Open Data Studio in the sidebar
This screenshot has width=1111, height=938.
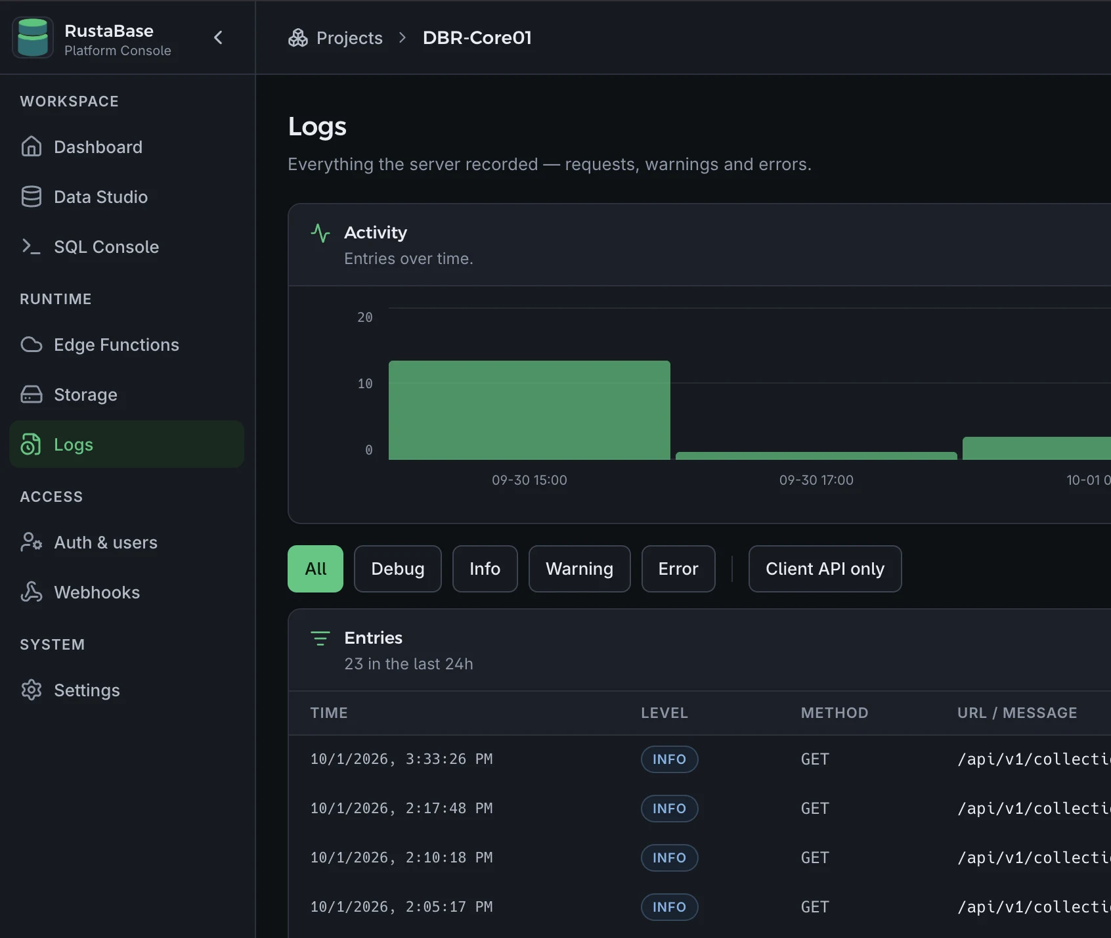127,196
